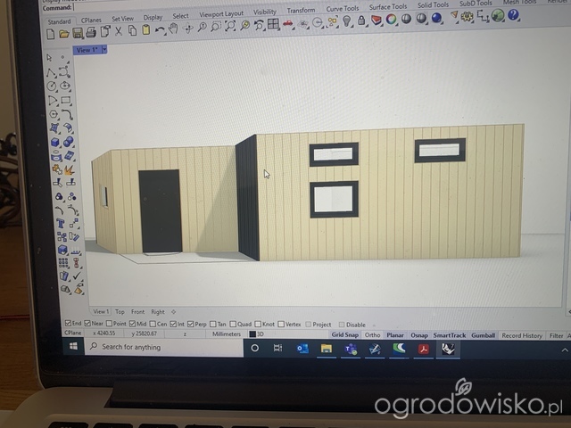Open Options with the gear icon
Image resolution: width=571 pixels, height=428 pixels.
coord(467,16)
